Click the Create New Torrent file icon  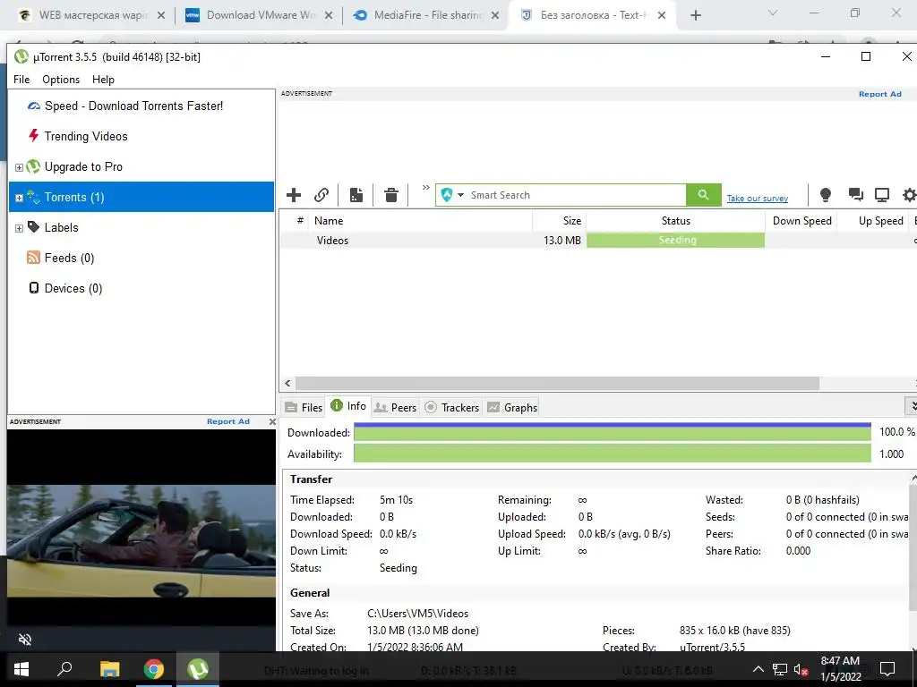(x=356, y=195)
